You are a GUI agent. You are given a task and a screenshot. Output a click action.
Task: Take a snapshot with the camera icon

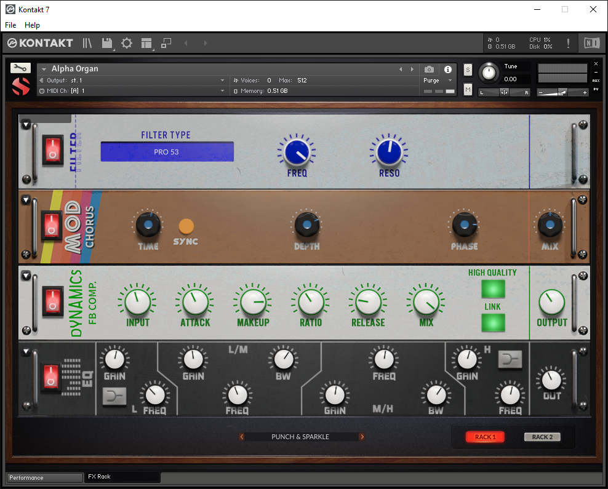(429, 70)
